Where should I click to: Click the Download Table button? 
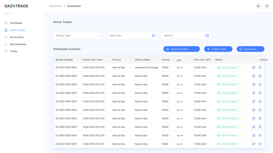[x=182, y=49]
